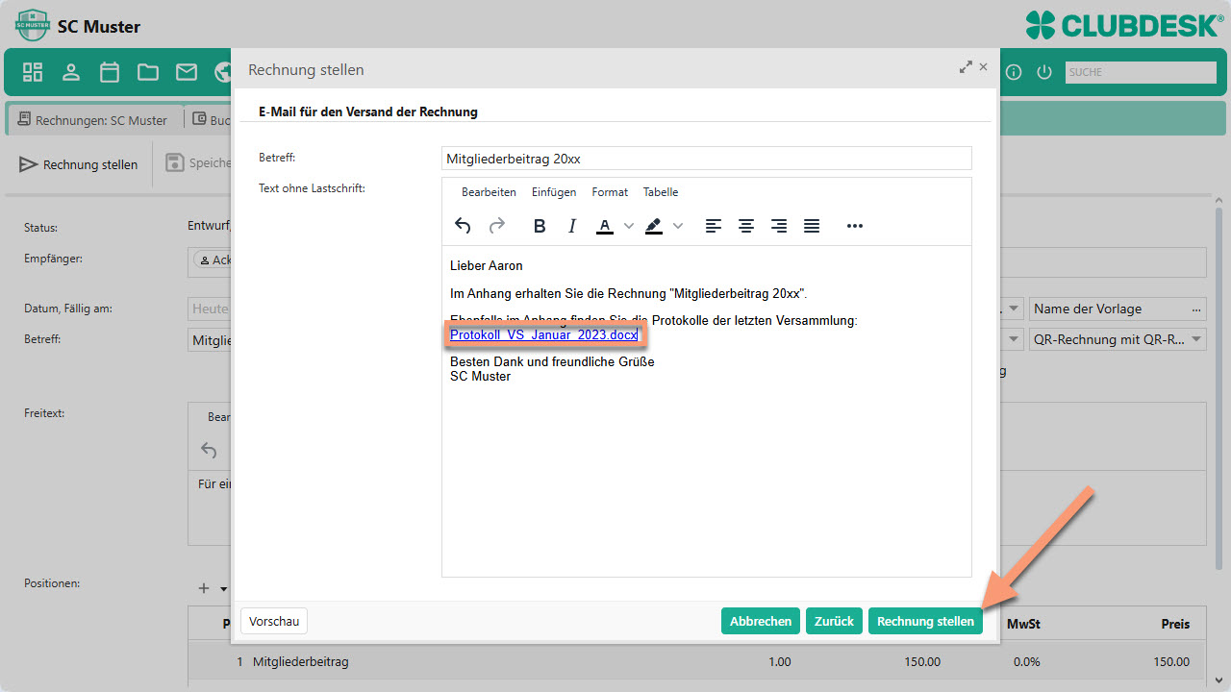Open the Format menu in the editor
The width and height of the screenshot is (1231, 692).
610,192
